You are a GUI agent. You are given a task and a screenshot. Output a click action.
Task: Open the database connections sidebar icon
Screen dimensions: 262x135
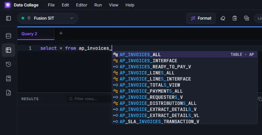pyautogui.click(x=8, y=36)
